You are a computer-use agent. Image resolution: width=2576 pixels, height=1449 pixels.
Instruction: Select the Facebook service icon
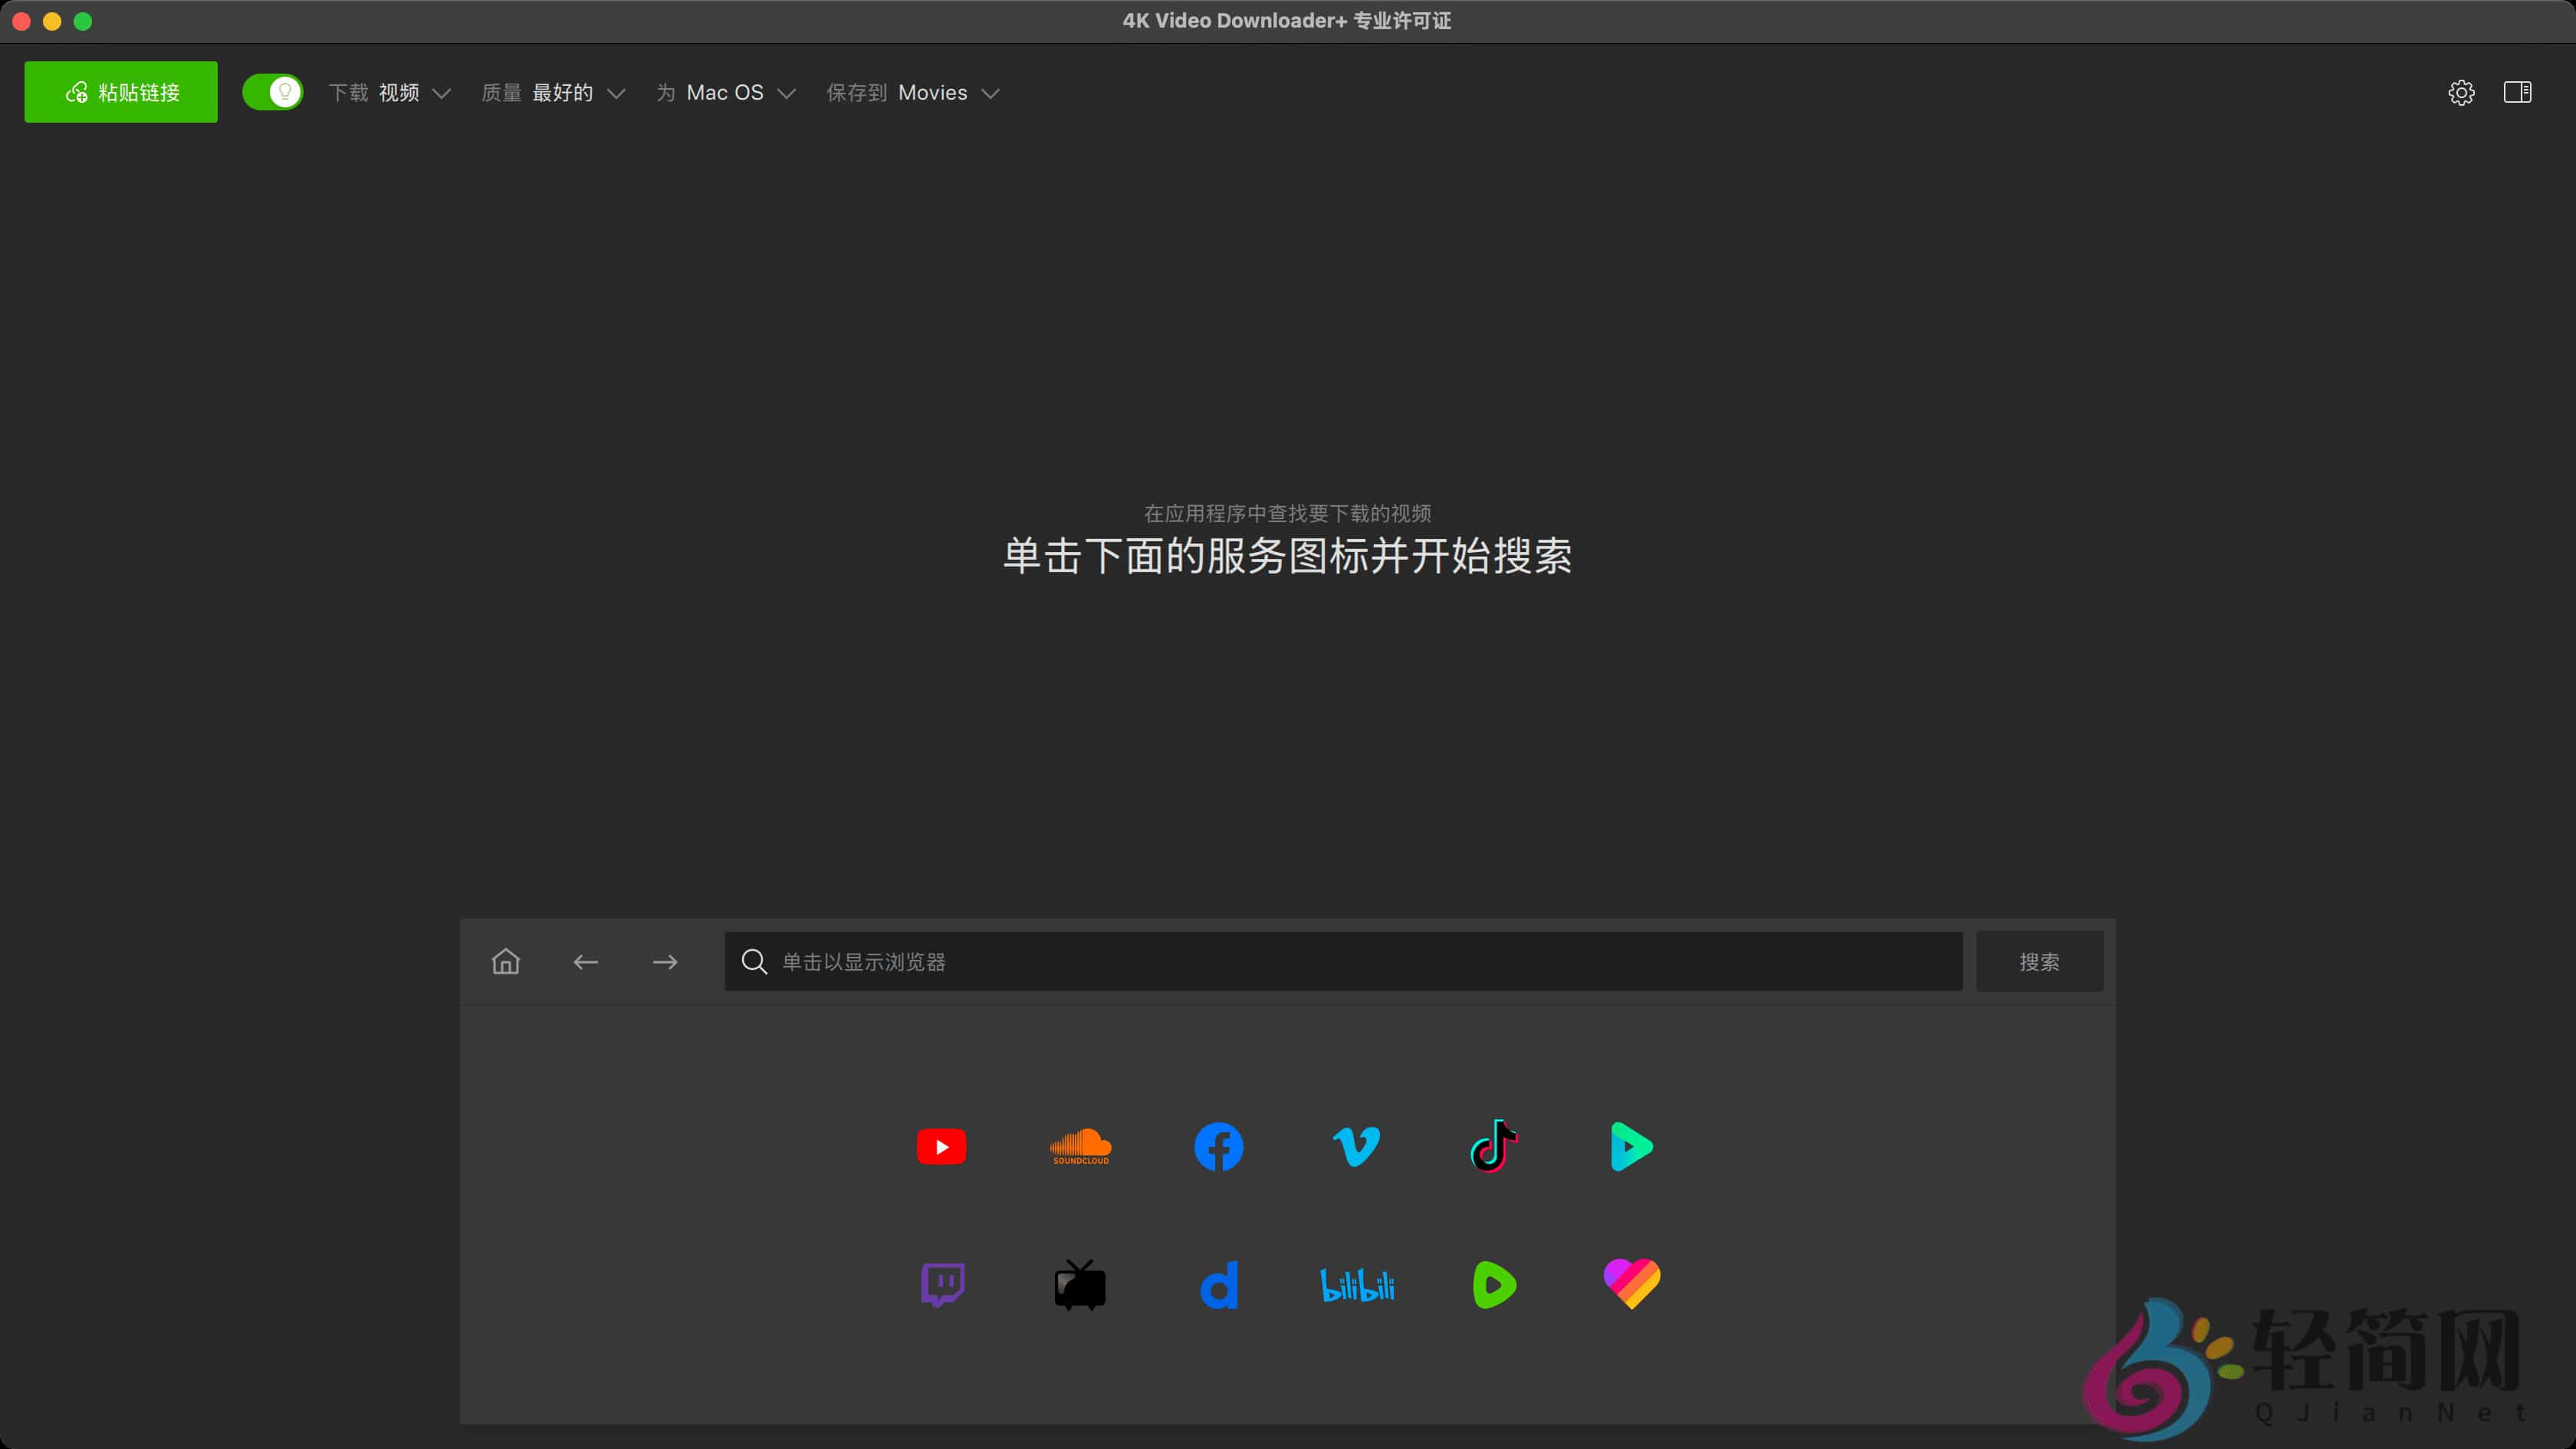point(1218,1146)
